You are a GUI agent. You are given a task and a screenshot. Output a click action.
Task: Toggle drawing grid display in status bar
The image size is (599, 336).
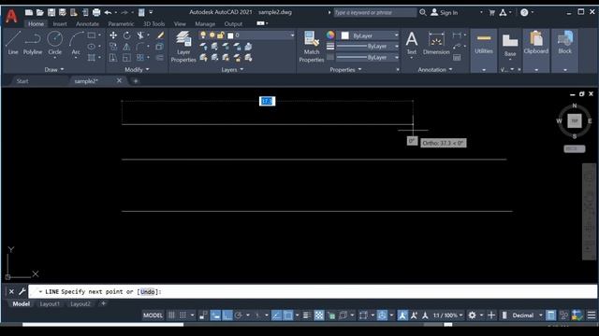pyautogui.click(x=171, y=315)
